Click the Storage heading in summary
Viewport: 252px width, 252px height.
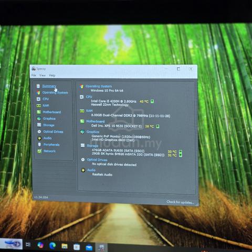coord(92,146)
